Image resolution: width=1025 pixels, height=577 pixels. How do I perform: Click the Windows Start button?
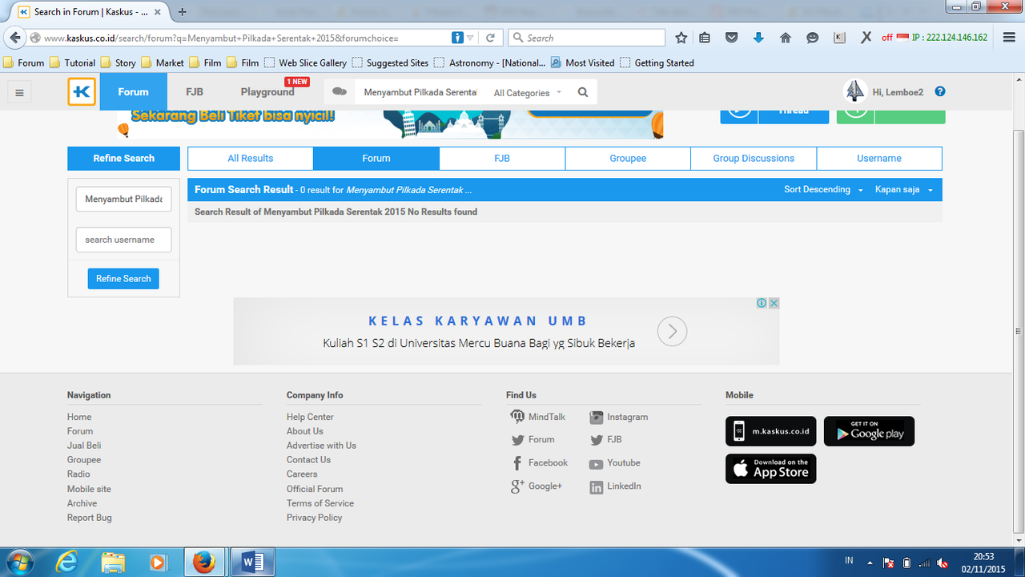click(x=19, y=562)
